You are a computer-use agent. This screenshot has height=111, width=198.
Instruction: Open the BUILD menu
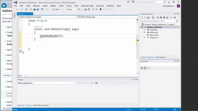pos(45,6)
